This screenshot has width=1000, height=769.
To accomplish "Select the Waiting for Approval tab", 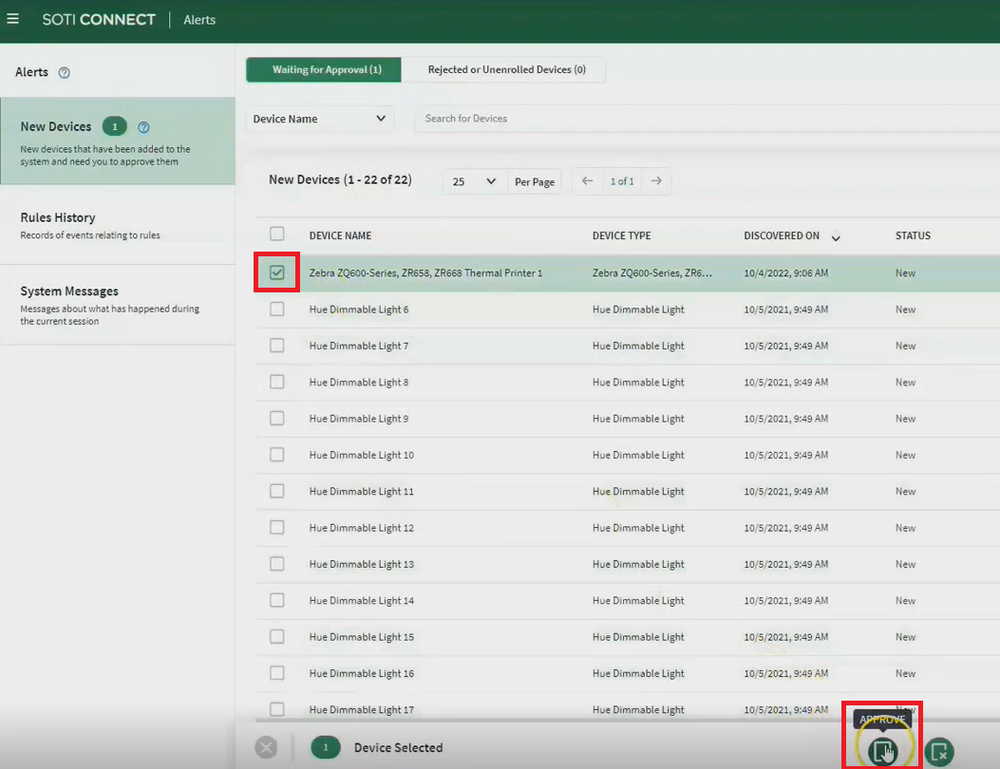I will click(327, 69).
